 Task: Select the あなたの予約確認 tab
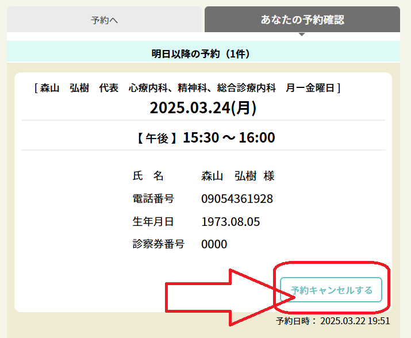pos(302,20)
